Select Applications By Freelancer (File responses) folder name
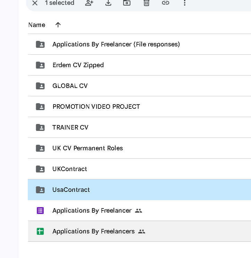 click(x=116, y=44)
